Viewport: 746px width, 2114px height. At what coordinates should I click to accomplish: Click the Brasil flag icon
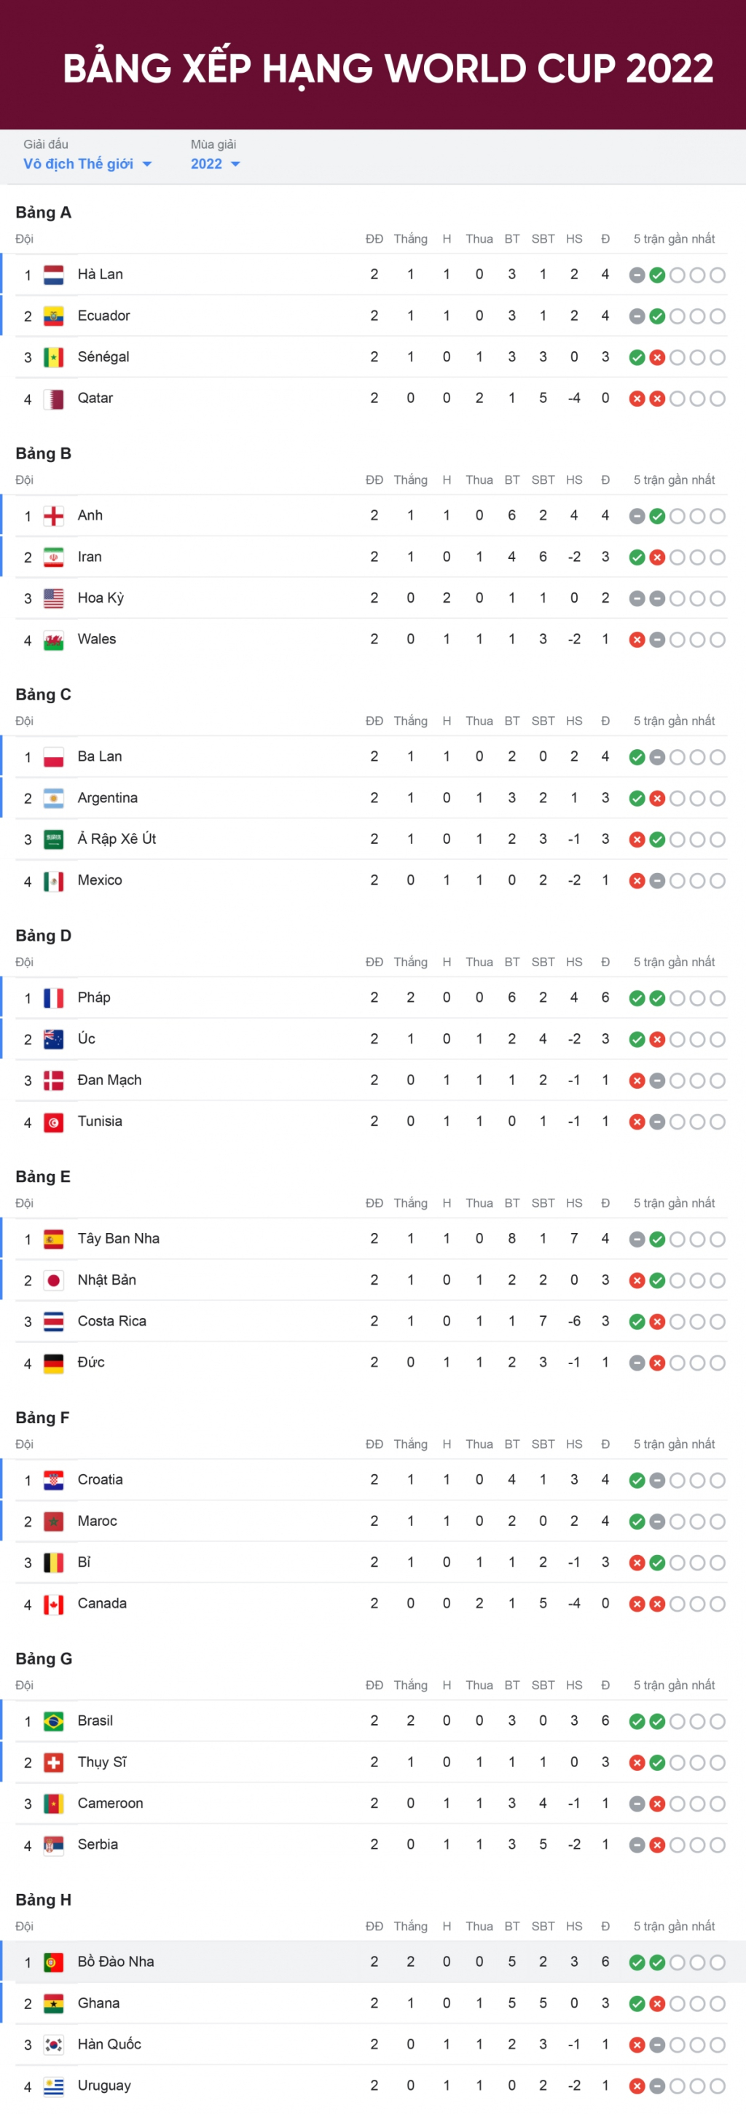tap(53, 1721)
